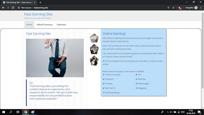Image resolution: width=204 pixels, height=115 pixels.
Task: Click the Online Earning! heading
Action: (x=114, y=33)
